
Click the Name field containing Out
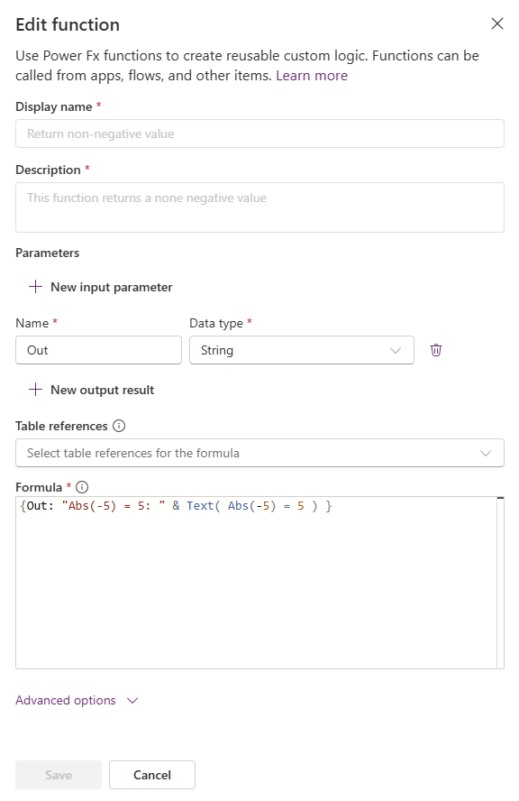98,350
